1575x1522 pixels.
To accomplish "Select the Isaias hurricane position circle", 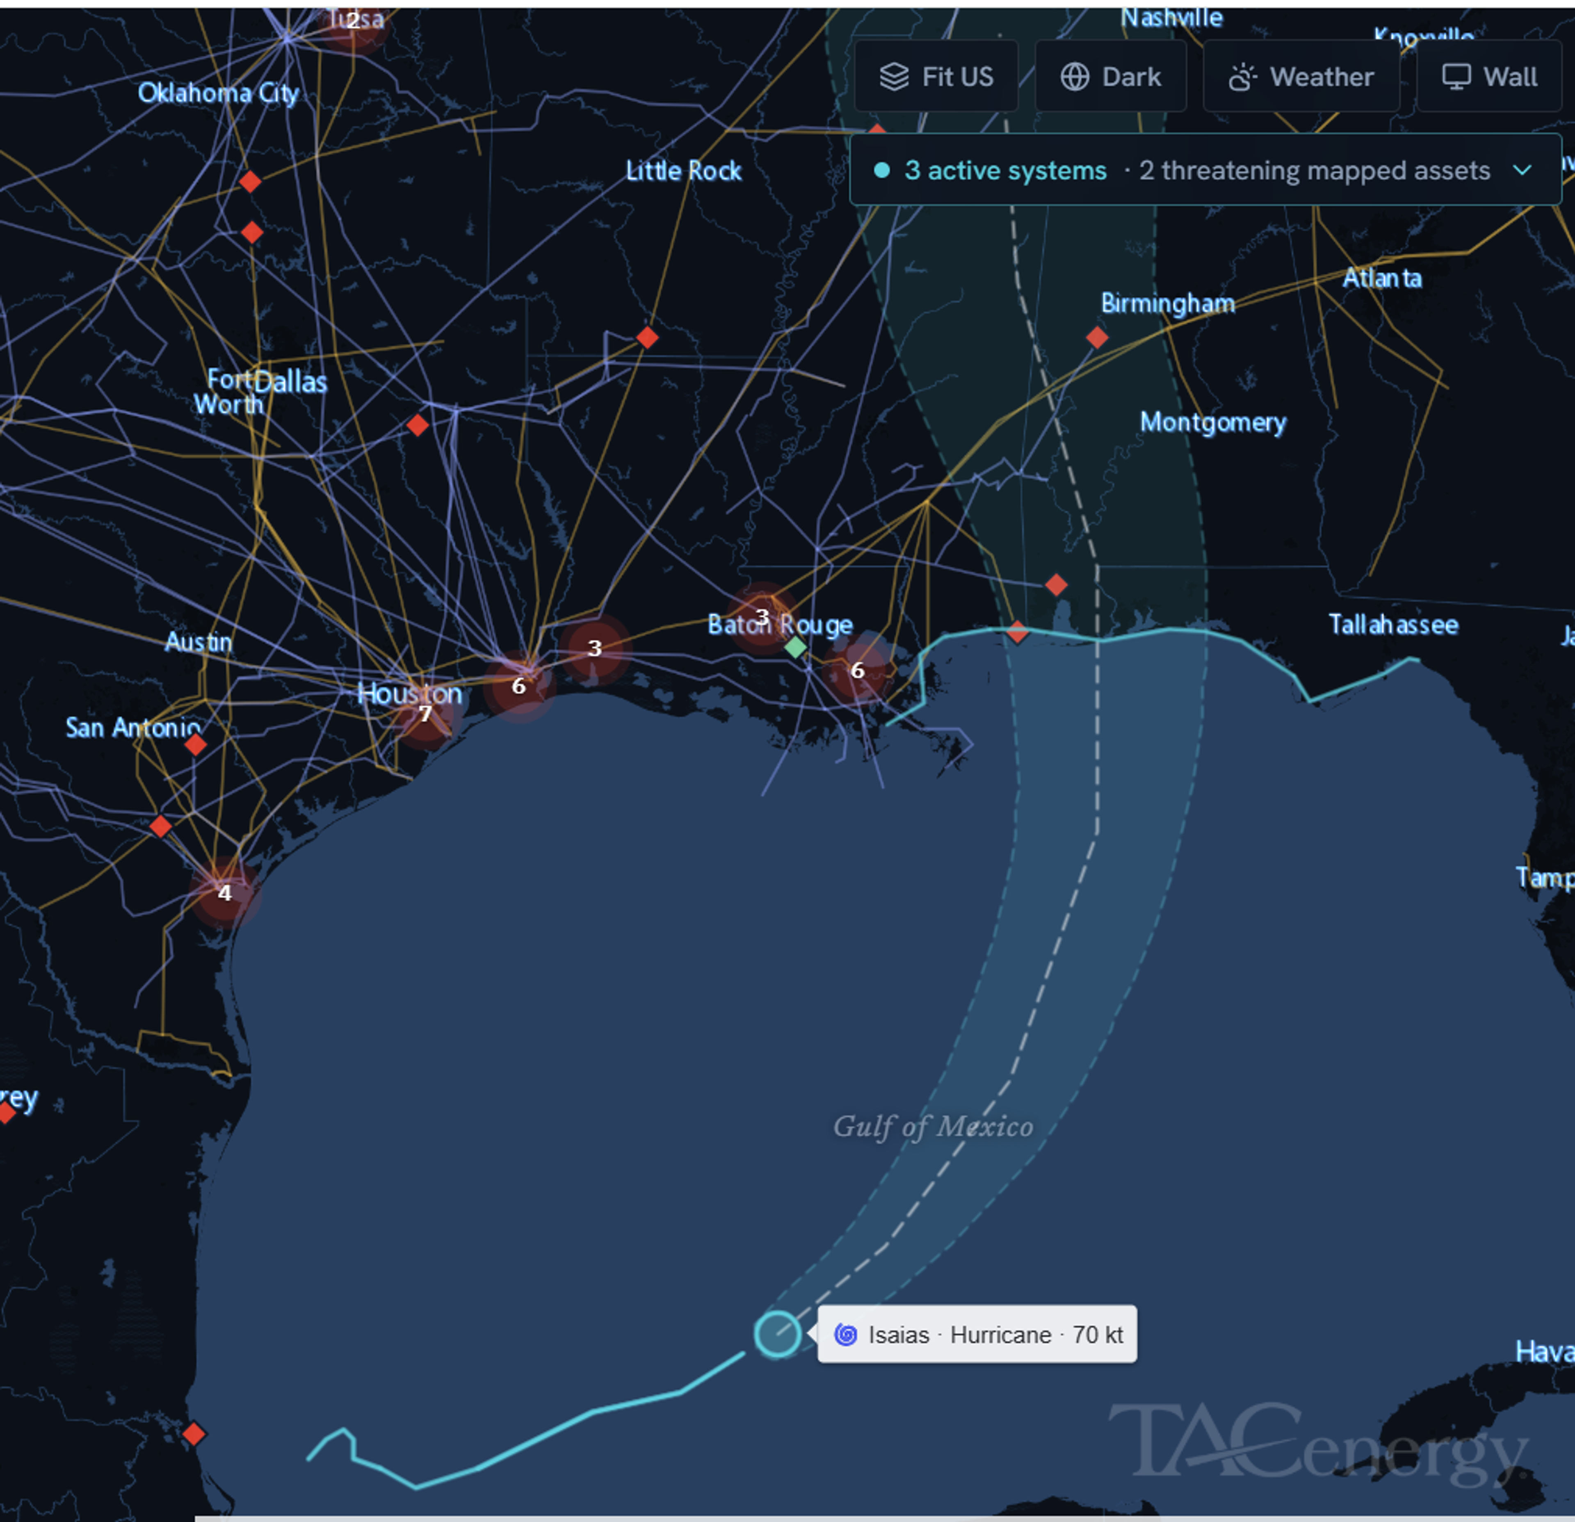I will click(x=777, y=1335).
